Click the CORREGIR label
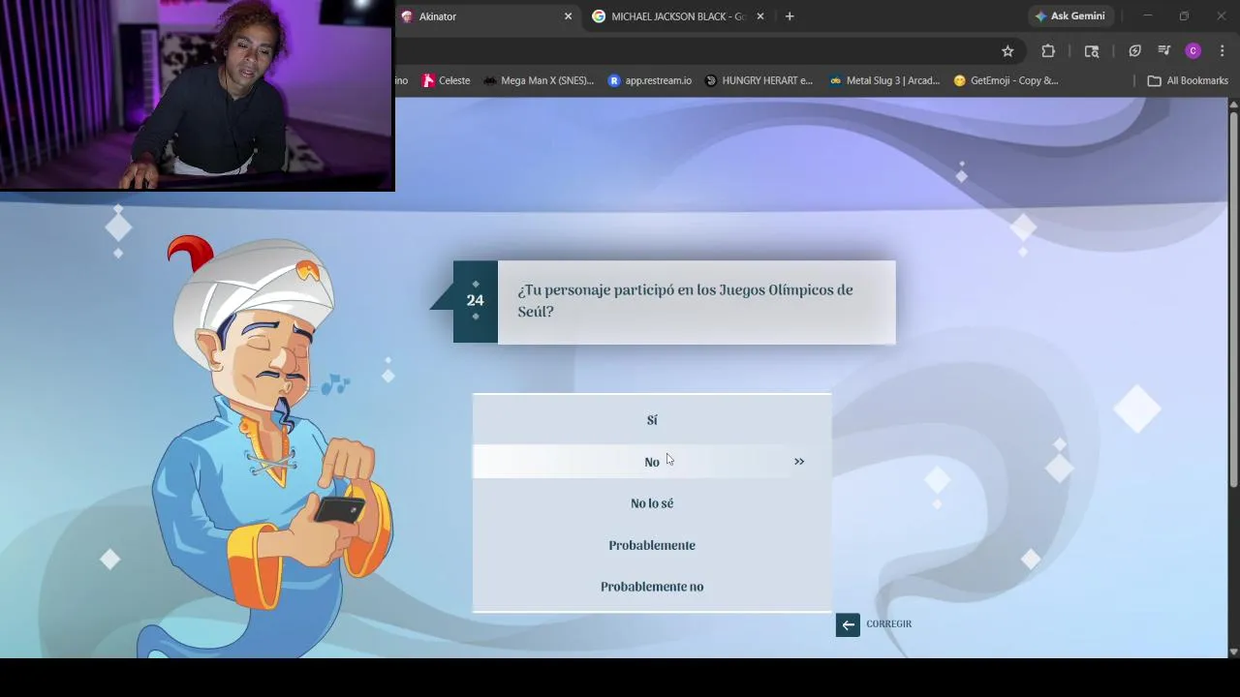The width and height of the screenshot is (1240, 697). coord(889,624)
